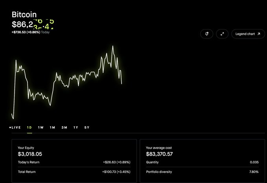
Task: Click the $3,018.05 equity value
Action: pyautogui.click(x=30, y=154)
